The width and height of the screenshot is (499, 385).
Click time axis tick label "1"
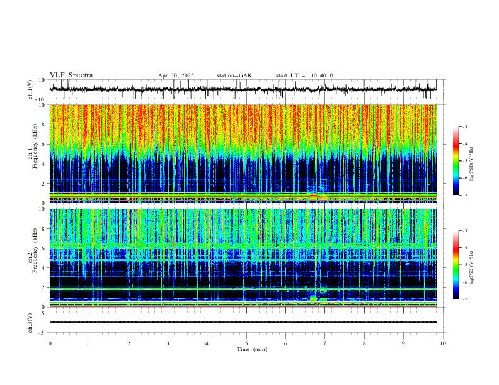pos(89,343)
